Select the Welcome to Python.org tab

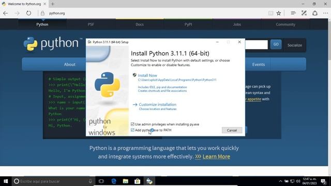point(24,4)
